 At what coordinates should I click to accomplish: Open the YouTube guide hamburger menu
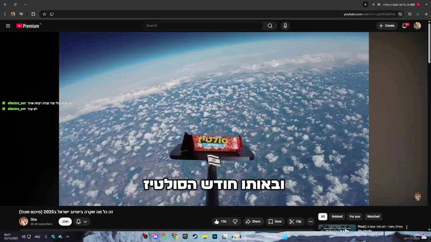pos(8,26)
